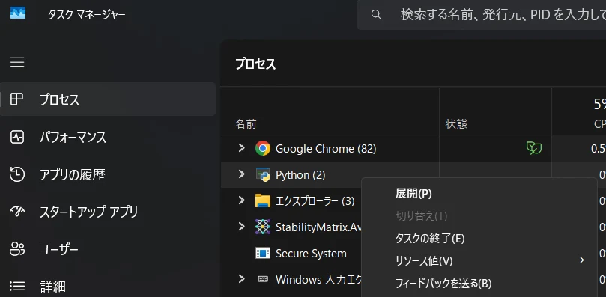The image size is (606, 297).
Task: Click the Google Chrome CPU value cell
Action: [x=599, y=149]
